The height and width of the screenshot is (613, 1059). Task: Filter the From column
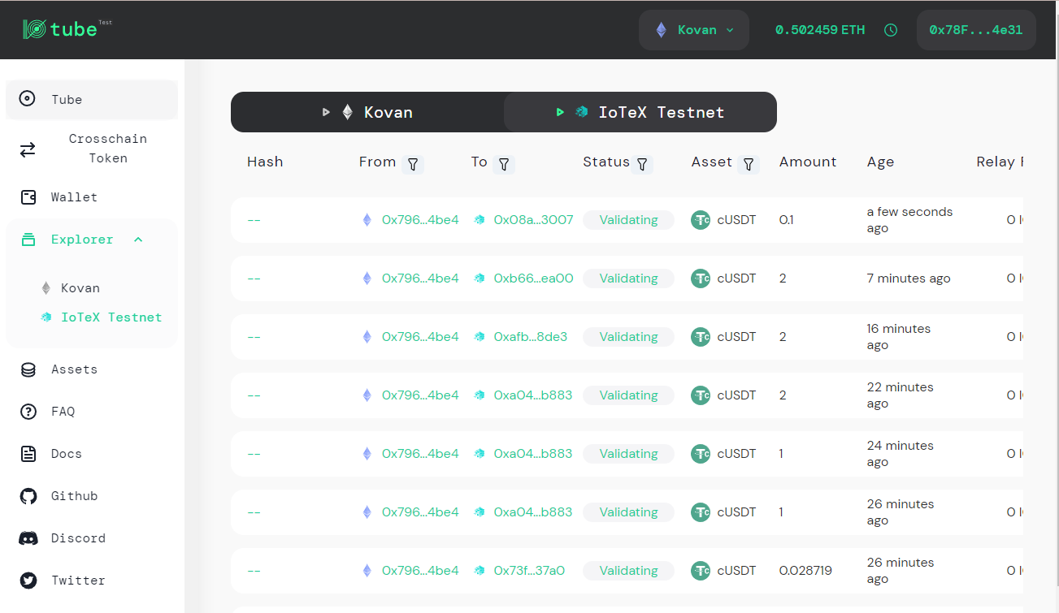click(413, 165)
